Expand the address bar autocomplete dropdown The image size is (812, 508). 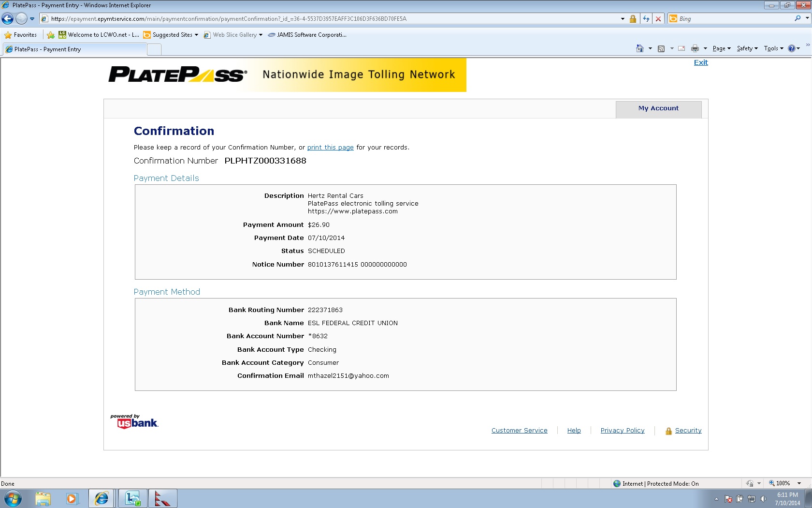pos(623,19)
